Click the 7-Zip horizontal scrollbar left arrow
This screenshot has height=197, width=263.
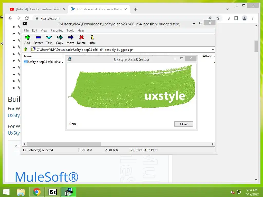tap(25, 144)
